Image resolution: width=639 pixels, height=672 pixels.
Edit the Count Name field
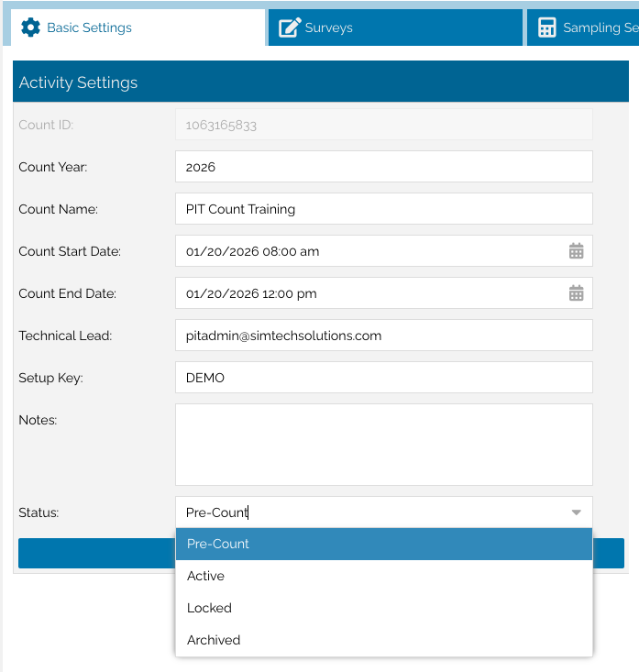tap(384, 209)
